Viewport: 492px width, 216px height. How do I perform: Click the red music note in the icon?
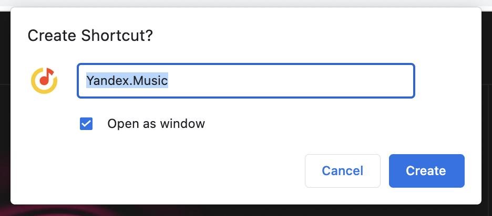pyautogui.click(x=46, y=78)
